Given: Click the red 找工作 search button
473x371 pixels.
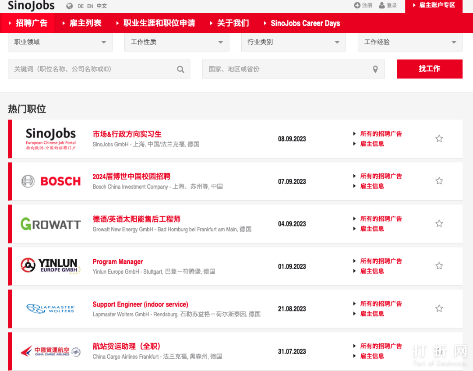Looking at the screenshot, I should click(429, 69).
